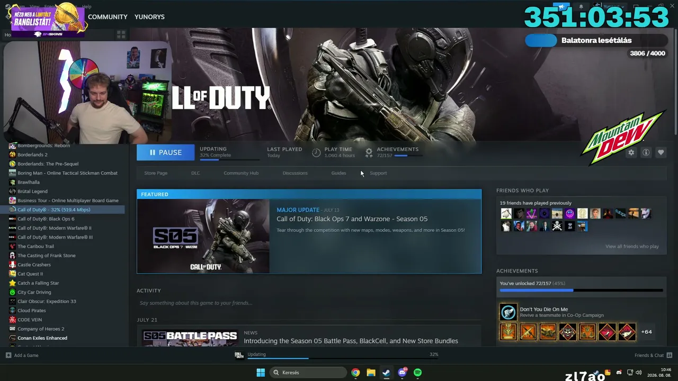
Task: Open the penguin friend avatar
Action: pyautogui.click(x=506, y=214)
